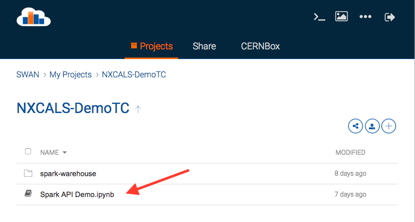This screenshot has height=222, width=415.
Task: Open the CERNBox tab
Action: pos(260,46)
